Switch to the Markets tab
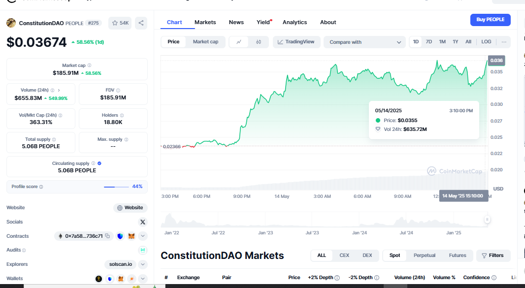 pyautogui.click(x=205, y=22)
